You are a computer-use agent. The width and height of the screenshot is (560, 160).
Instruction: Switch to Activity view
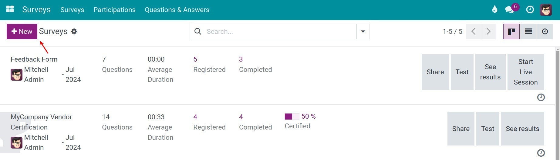545,31
